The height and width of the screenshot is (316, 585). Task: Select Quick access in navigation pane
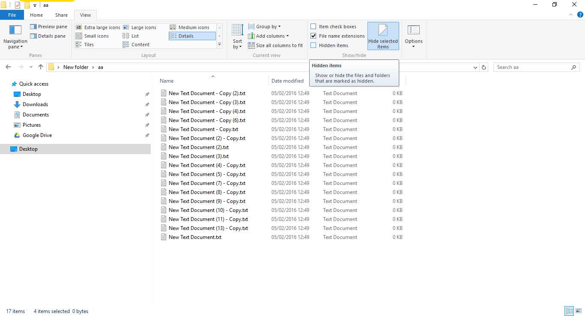tap(34, 84)
